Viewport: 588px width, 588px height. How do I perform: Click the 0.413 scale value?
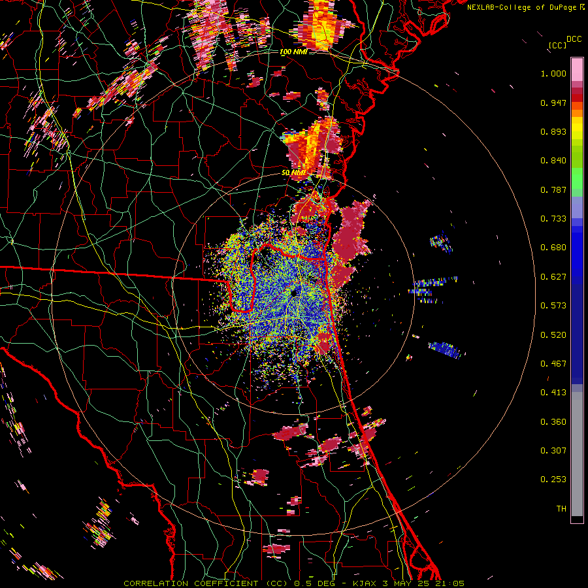click(553, 393)
